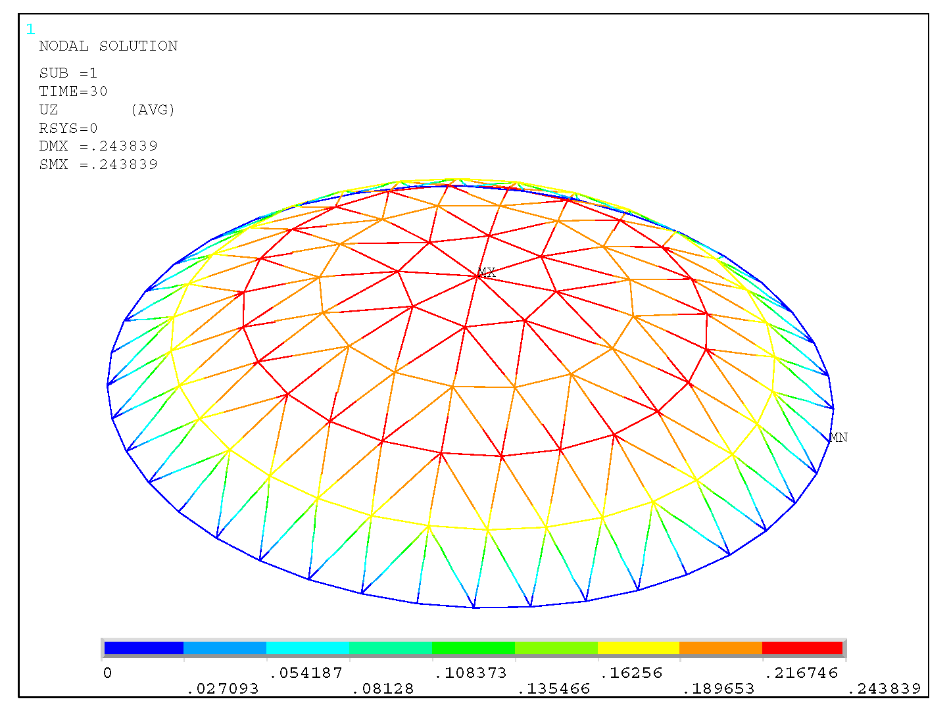Click the MX maximum marker on dome
Viewport: 949px width, 716px height.
click(x=486, y=272)
